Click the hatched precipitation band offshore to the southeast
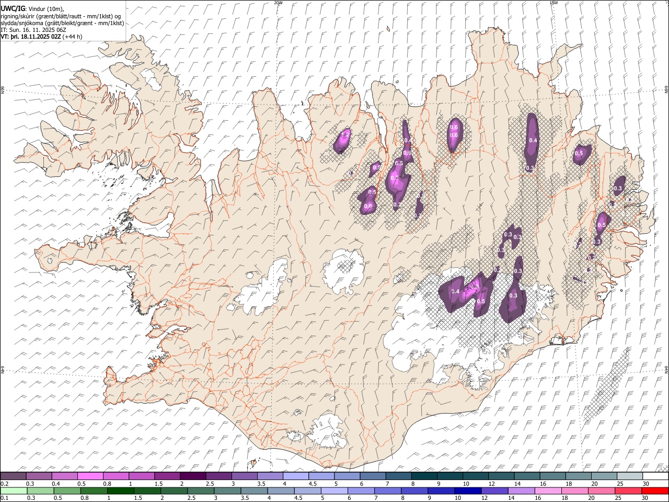Screen dimensions: 669x502 606,384
